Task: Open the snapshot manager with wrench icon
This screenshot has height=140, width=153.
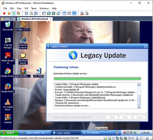Action: coord(36,13)
